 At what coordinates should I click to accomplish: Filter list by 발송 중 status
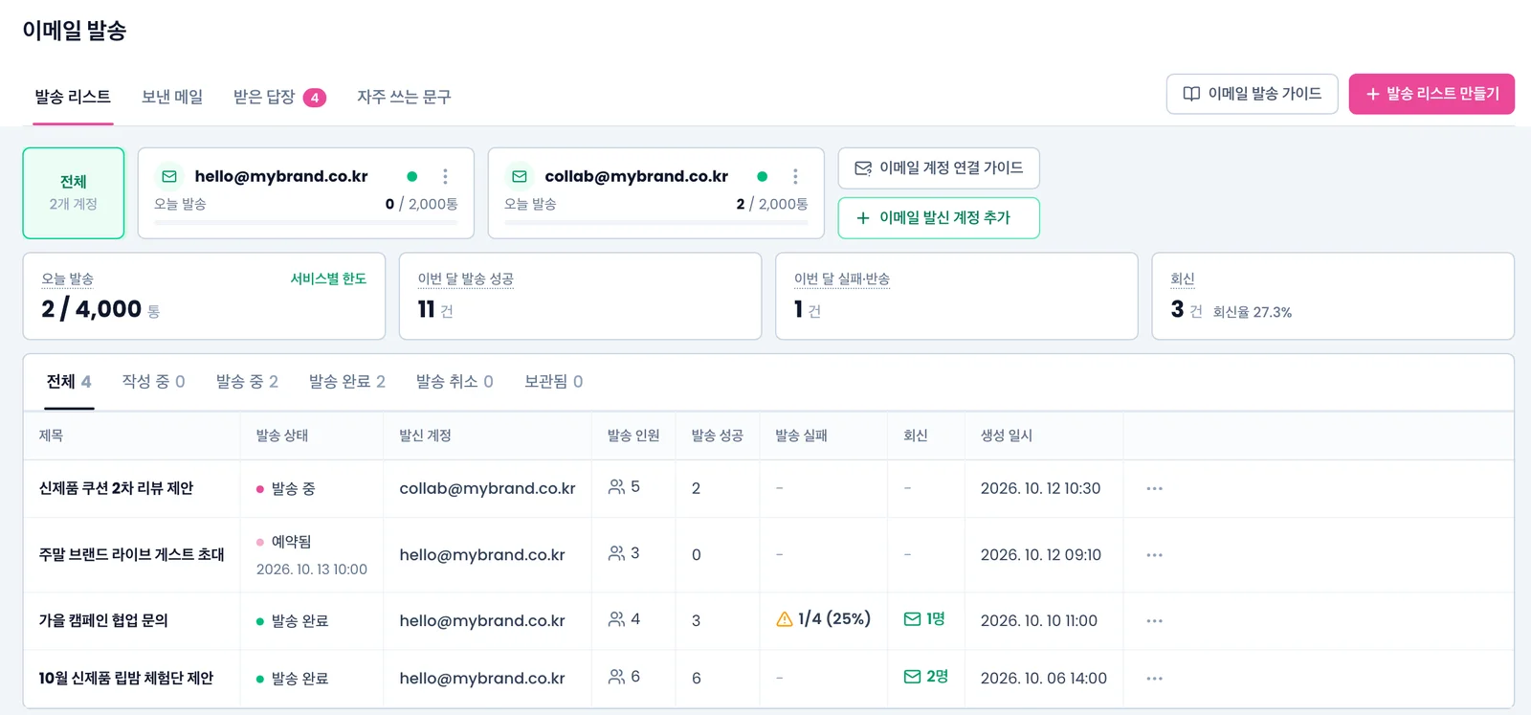247,381
